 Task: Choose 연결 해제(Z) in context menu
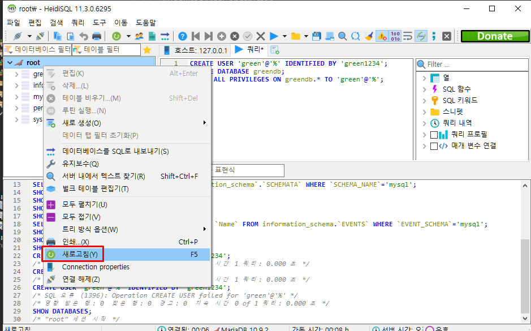click(x=127, y=280)
